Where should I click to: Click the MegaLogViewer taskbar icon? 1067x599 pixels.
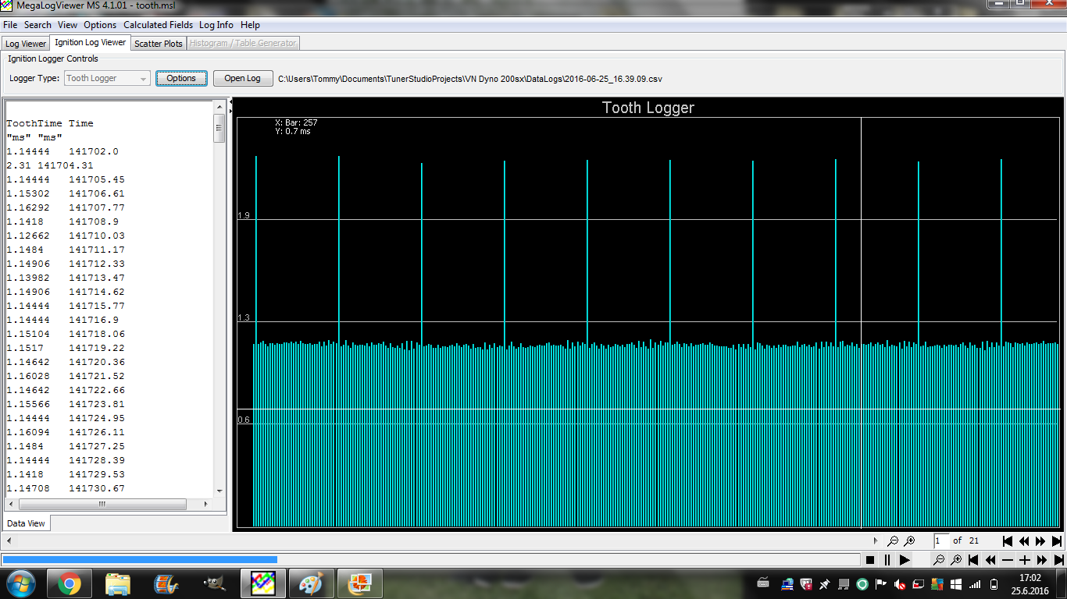[262, 583]
